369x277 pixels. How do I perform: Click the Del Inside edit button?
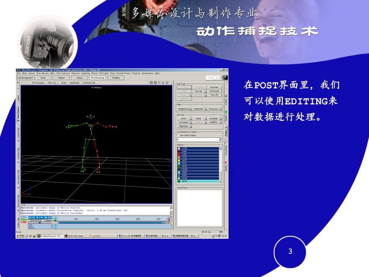click(214, 87)
